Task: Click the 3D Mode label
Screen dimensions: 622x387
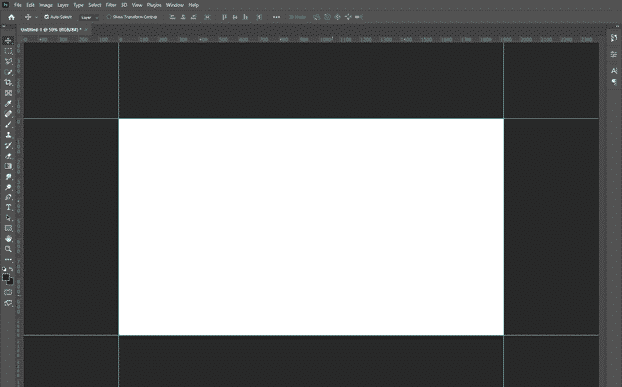Action: pos(297,17)
